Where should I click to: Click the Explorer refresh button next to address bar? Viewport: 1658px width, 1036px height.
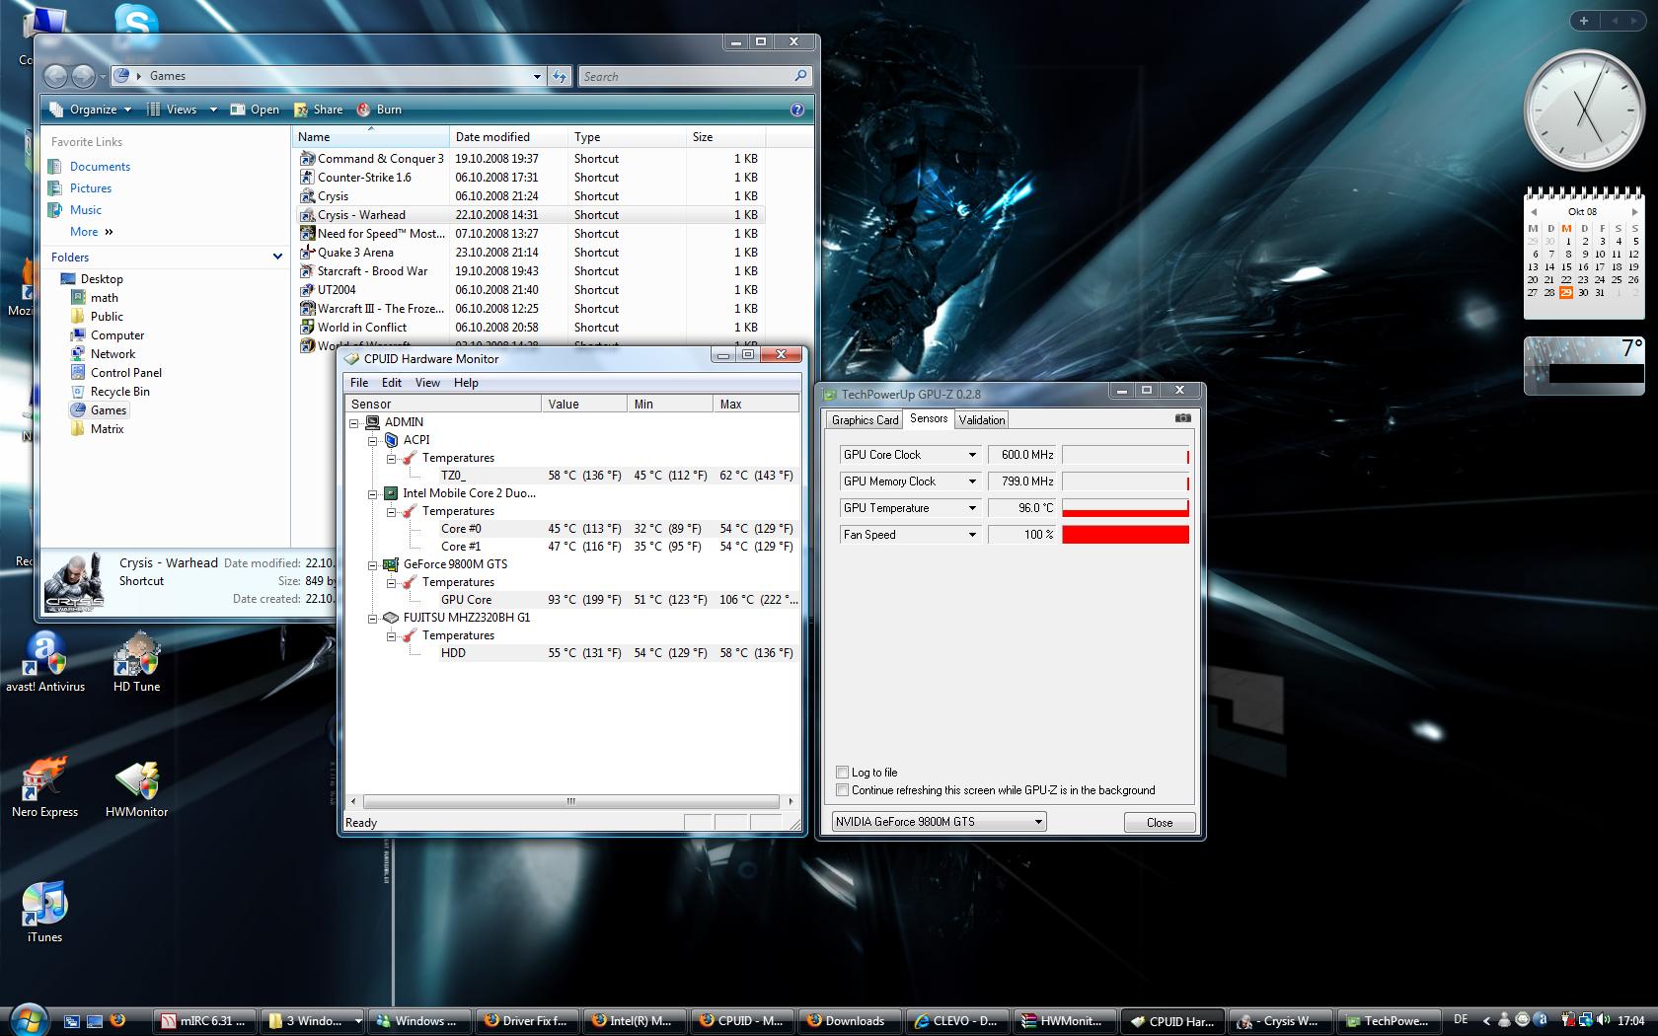pyautogui.click(x=560, y=76)
